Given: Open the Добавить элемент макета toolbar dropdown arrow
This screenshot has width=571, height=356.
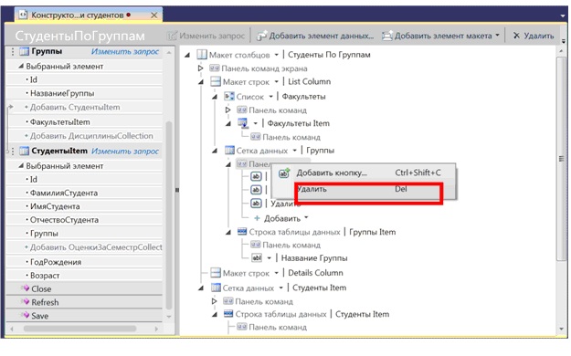Looking at the screenshot, I should coord(497,36).
